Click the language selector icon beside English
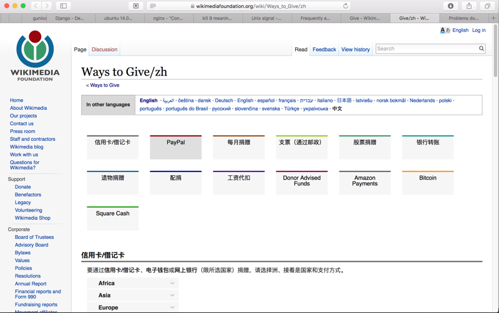The image size is (499, 313). click(445, 30)
